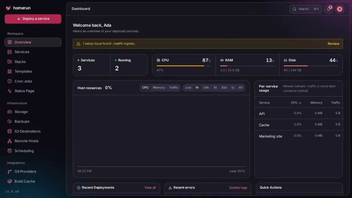
Task: Select the 1h time range
Action: click(197, 88)
